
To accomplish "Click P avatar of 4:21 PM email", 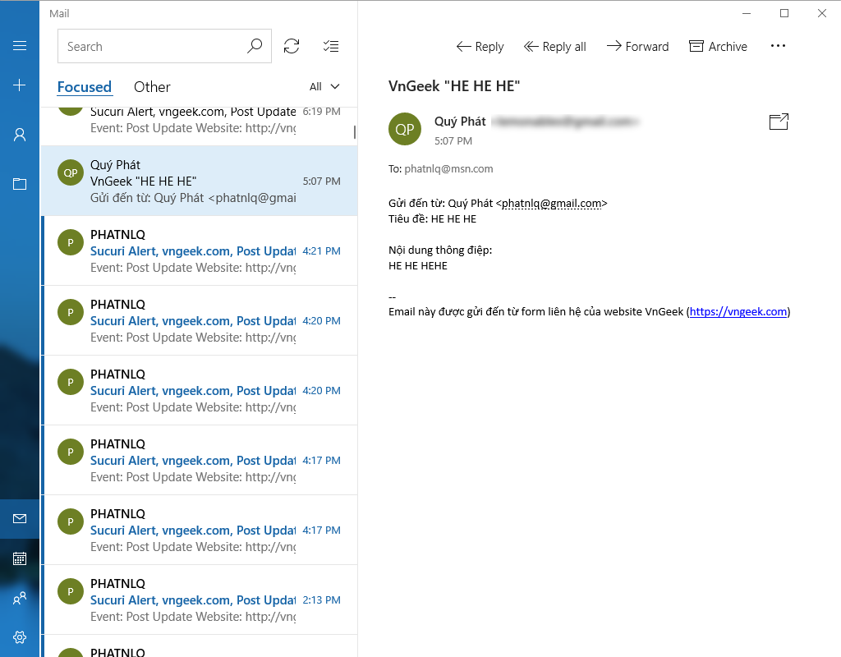I will 71,242.
